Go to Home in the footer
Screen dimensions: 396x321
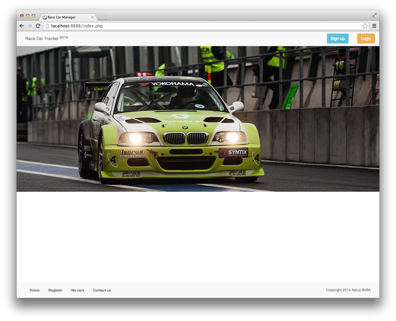[x=35, y=290]
